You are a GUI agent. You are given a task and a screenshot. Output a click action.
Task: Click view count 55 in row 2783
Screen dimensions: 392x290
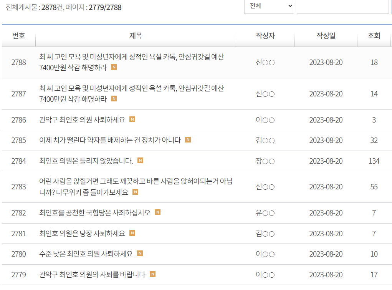pyautogui.click(x=374, y=187)
